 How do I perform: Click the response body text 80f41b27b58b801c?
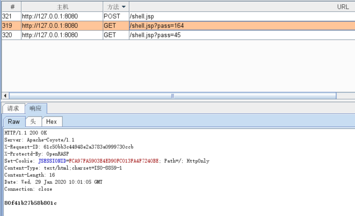coord(31,203)
